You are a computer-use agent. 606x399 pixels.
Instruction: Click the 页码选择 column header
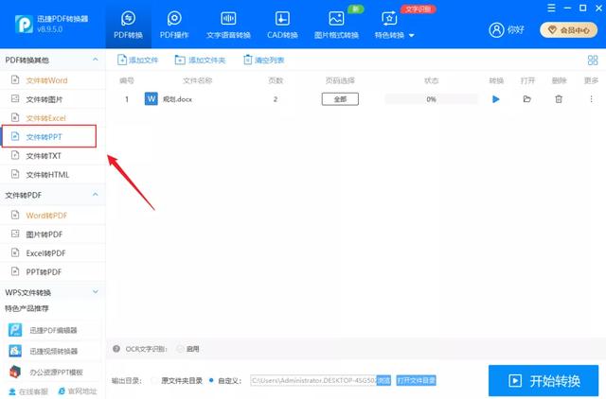[x=340, y=80]
